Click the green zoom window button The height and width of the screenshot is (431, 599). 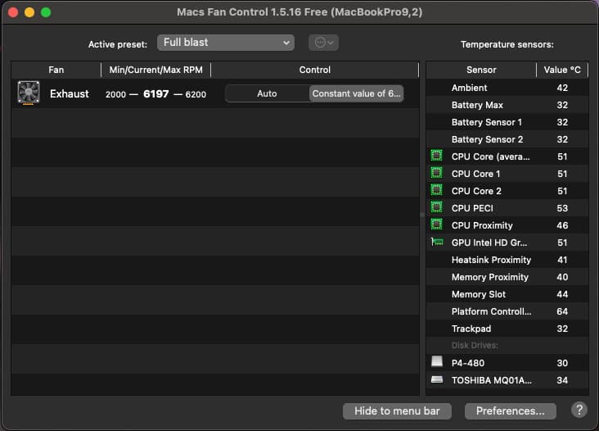click(x=46, y=12)
